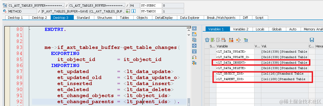Click the green filter-cube icon in variables toolbar
323x106 pixels.
[246, 40]
